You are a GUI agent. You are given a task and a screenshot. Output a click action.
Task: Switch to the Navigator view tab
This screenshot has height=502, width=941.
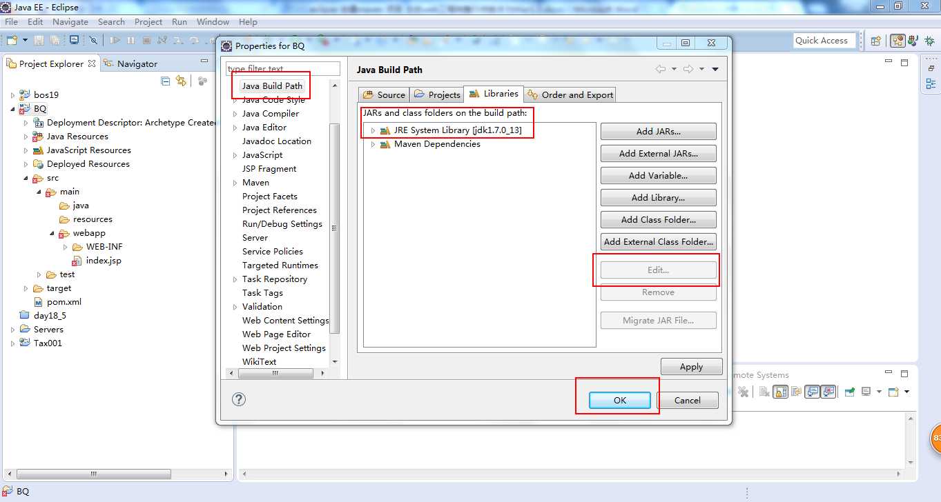pos(130,63)
